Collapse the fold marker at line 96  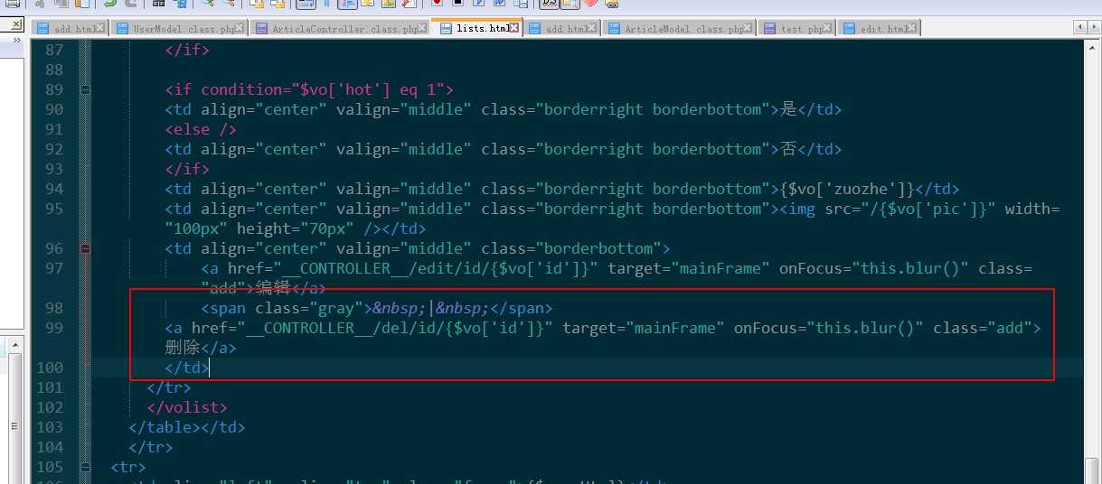pos(85,248)
